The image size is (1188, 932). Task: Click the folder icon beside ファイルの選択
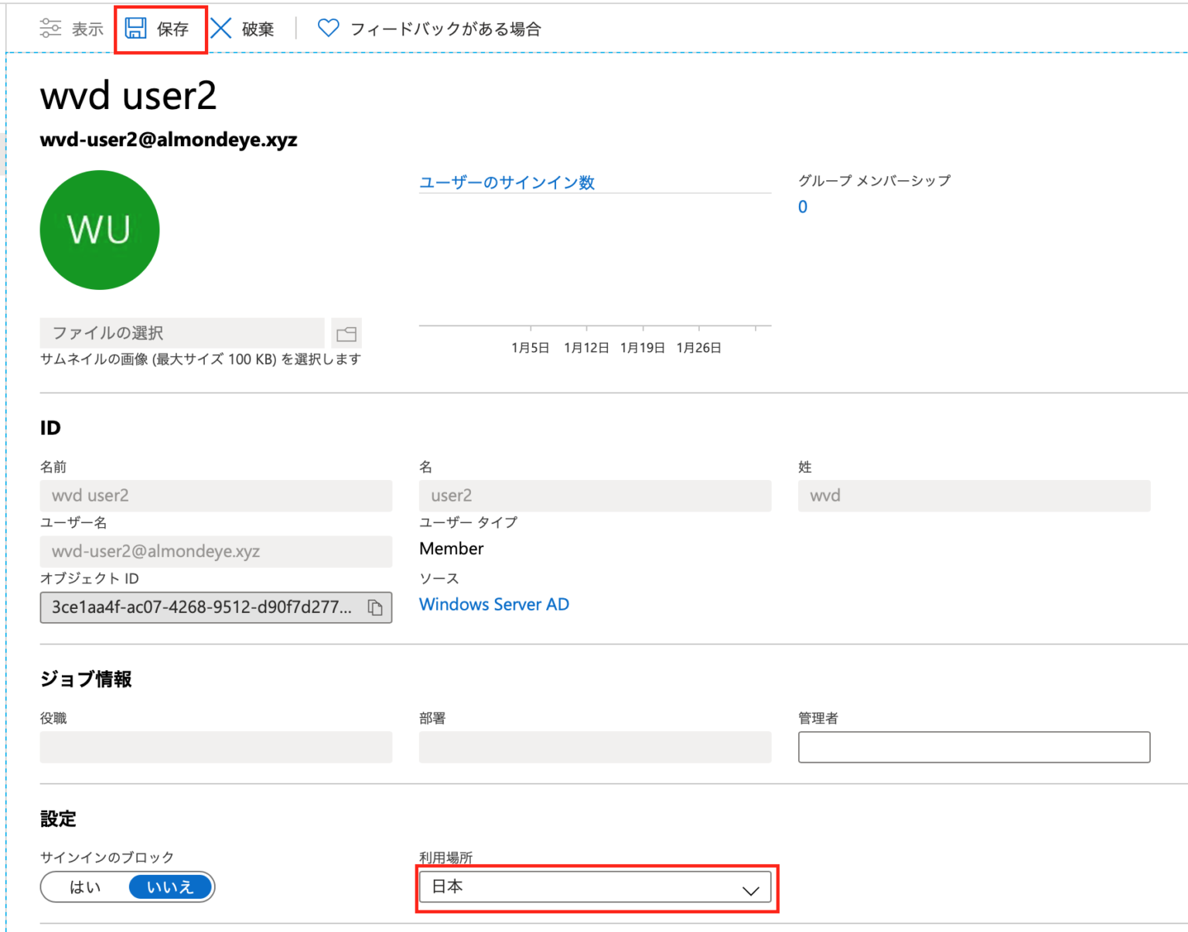[x=346, y=333]
